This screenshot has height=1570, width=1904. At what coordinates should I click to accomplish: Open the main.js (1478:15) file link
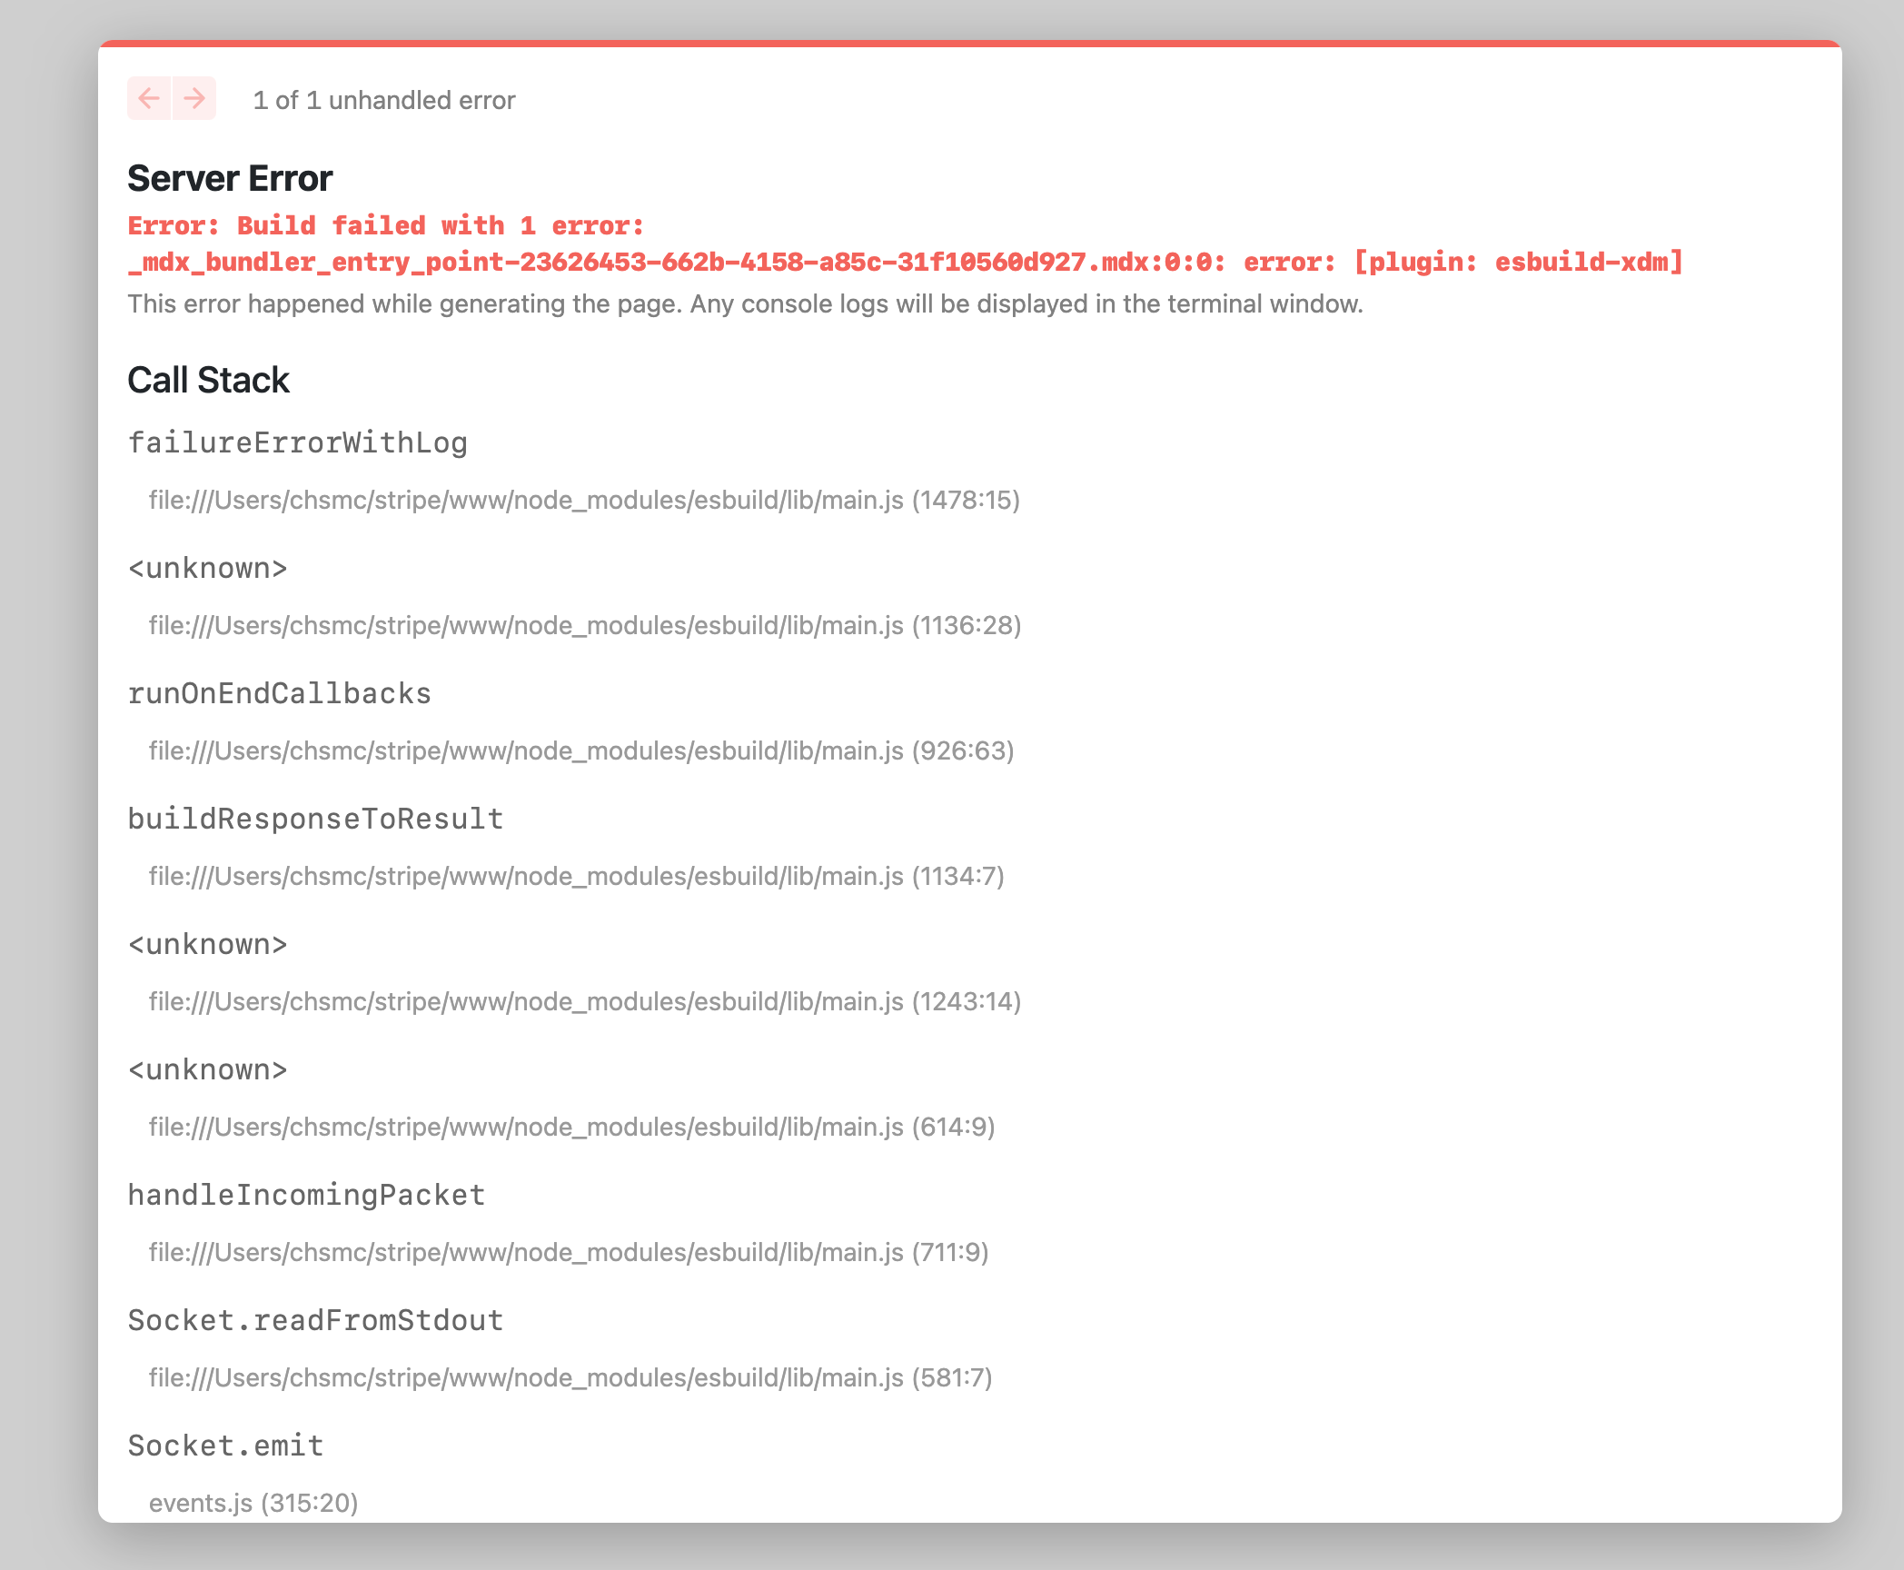[585, 500]
